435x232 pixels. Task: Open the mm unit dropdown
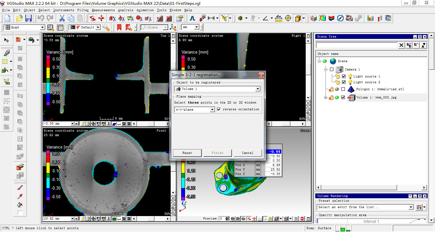point(196,27)
